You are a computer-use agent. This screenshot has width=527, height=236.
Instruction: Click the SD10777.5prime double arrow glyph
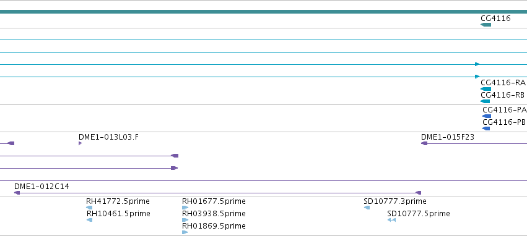pyautogui.click(x=391, y=220)
